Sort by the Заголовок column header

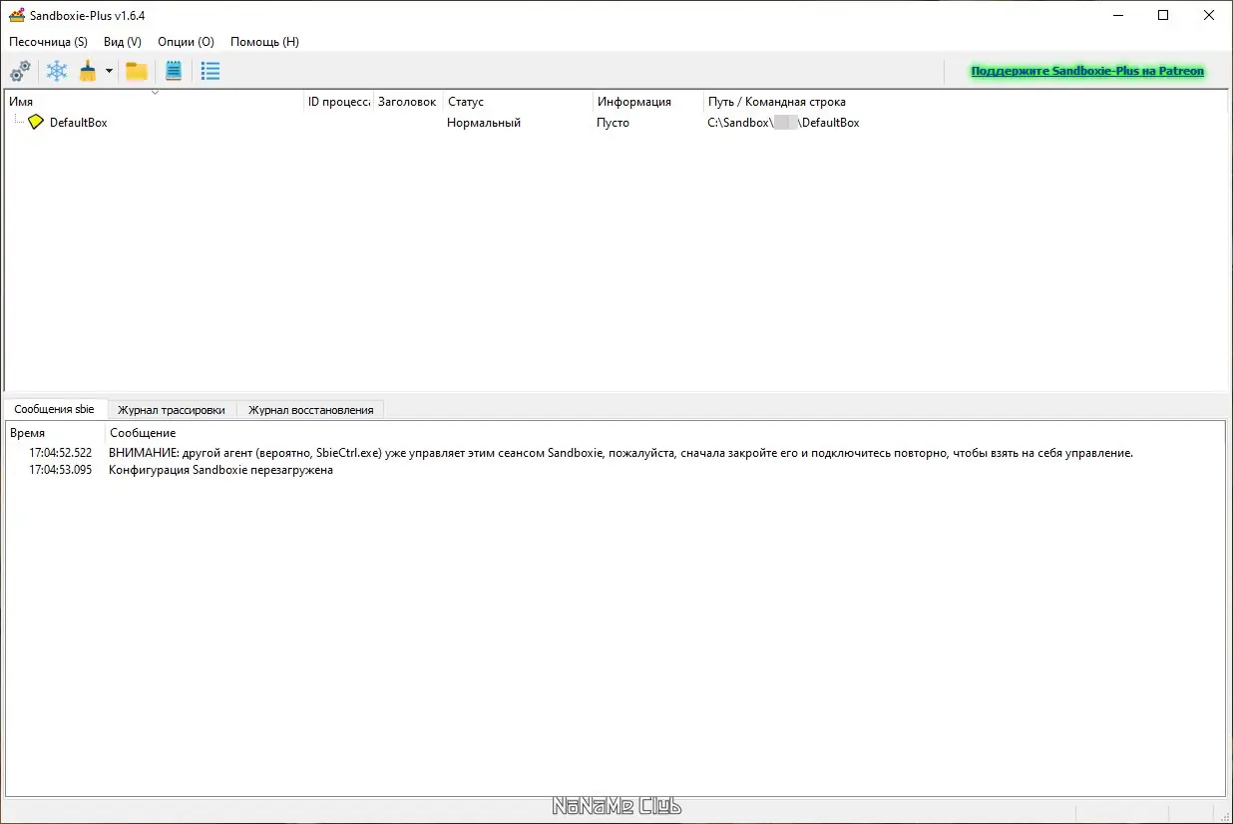click(x=407, y=102)
